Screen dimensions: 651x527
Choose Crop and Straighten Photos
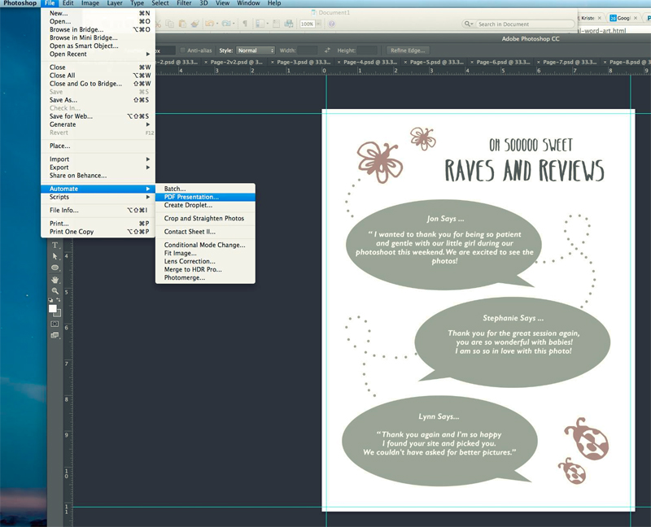point(206,218)
